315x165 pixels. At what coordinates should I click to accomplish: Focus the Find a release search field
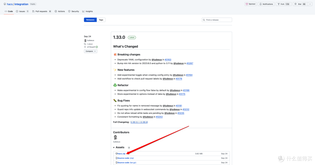217,20
